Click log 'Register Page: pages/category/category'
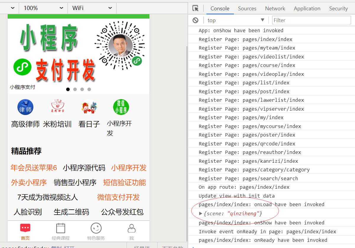The image size is (355, 248). pos(254,170)
